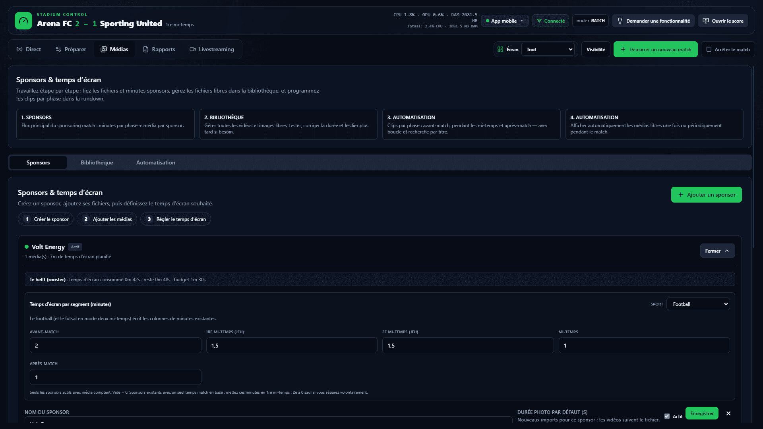The height and width of the screenshot is (429, 763).
Task: Open the Écran 'Tout' dropdown
Action: pos(549,49)
